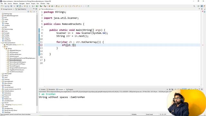Open the New file wizard icon

(x=2, y=6)
